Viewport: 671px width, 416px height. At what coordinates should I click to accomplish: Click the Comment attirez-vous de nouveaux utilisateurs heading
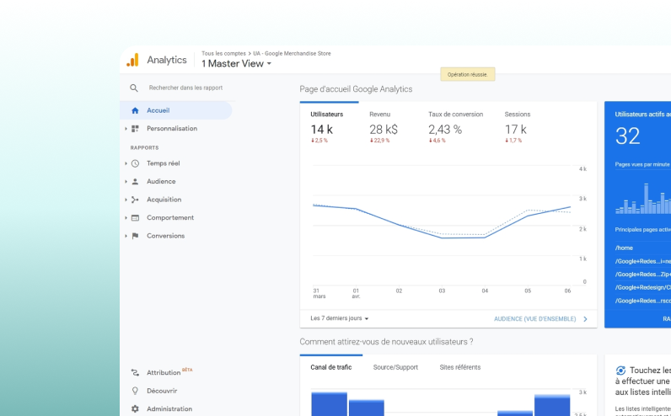tap(386, 342)
